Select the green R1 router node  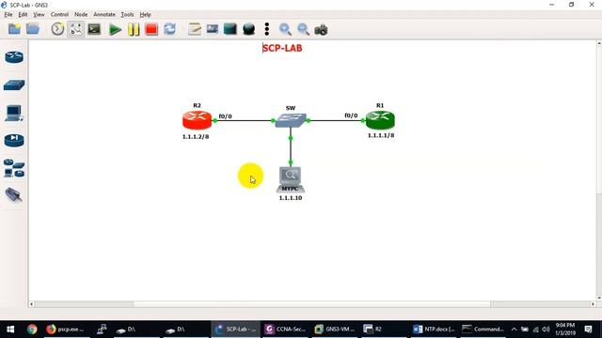[x=380, y=119]
